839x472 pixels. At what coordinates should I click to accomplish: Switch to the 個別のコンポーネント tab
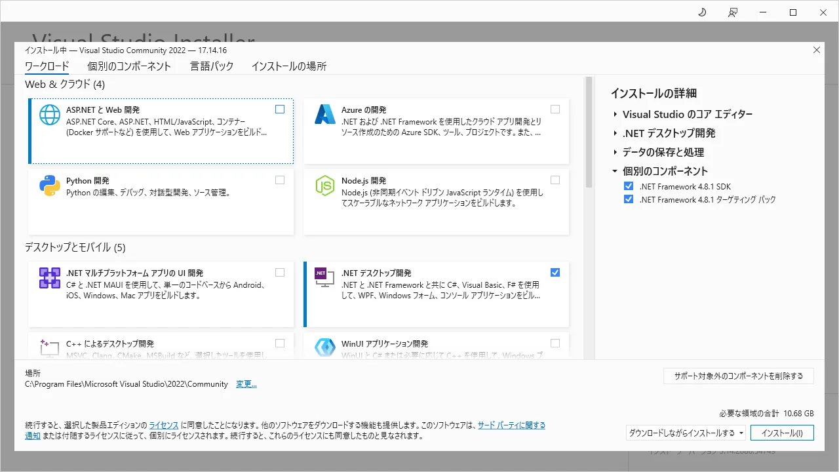click(129, 66)
